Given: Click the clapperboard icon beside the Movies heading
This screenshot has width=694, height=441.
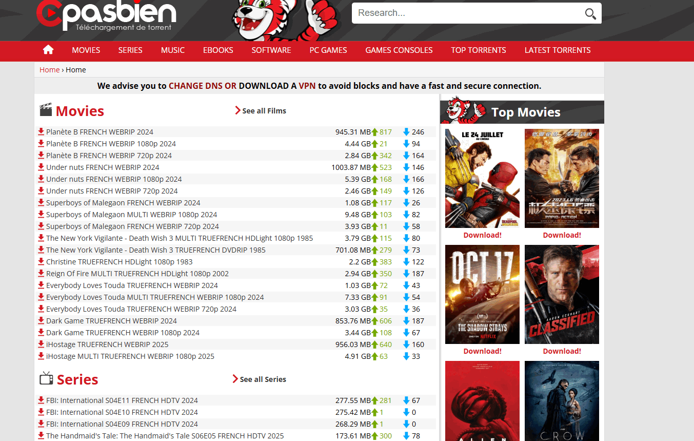Looking at the screenshot, I should pos(46,110).
